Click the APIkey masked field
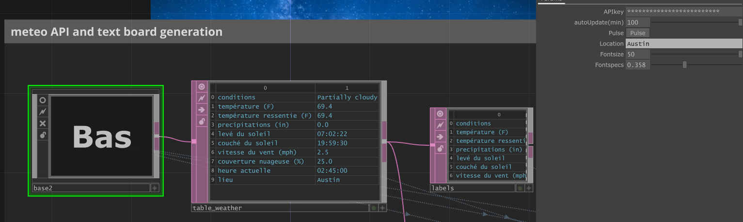 point(684,12)
